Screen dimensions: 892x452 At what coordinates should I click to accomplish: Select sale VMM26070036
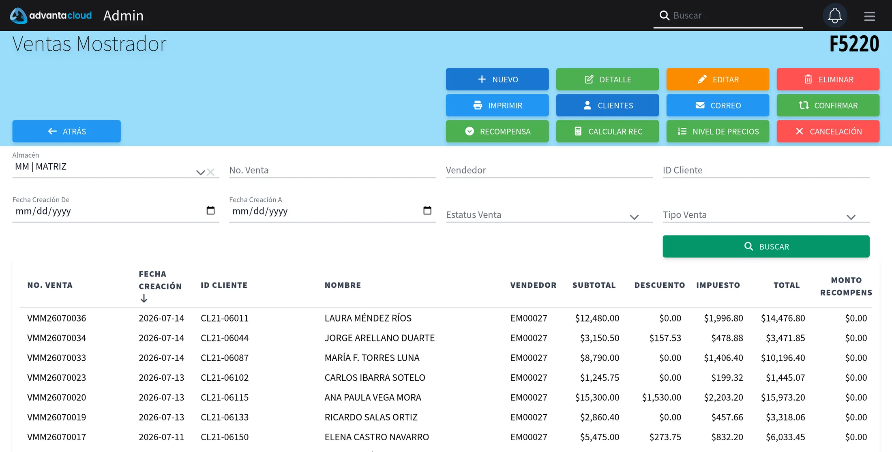(57, 318)
